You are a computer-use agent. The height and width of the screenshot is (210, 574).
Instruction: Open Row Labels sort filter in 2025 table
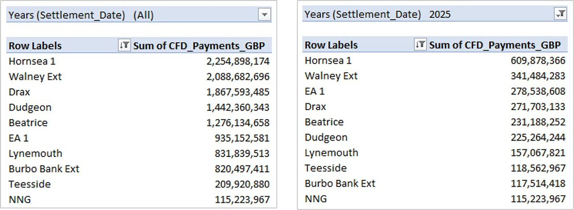click(420, 44)
